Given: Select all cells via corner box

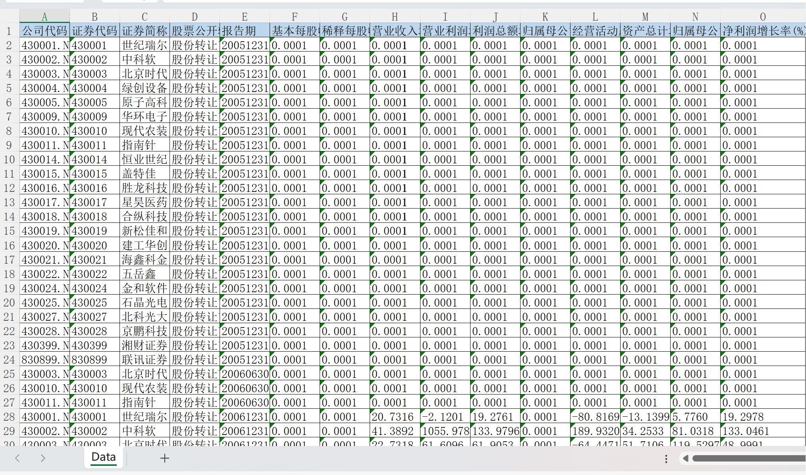Looking at the screenshot, I should coord(10,17).
